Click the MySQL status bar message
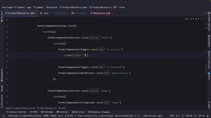 click(85, 116)
